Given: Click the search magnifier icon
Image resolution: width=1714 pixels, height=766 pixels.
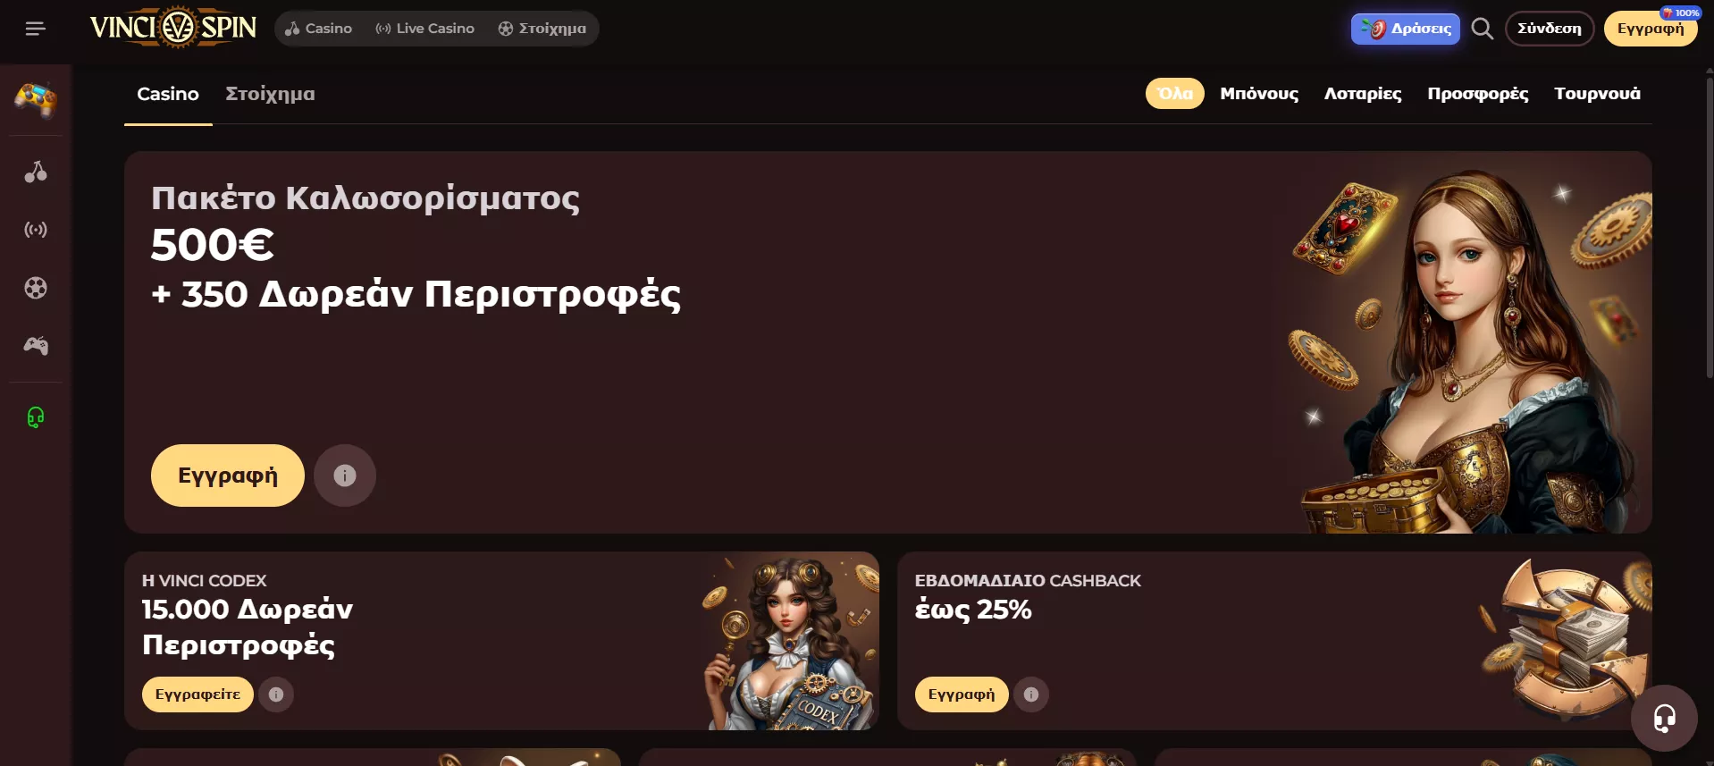Looking at the screenshot, I should tap(1482, 29).
